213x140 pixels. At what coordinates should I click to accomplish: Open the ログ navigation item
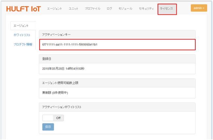[x=109, y=8]
